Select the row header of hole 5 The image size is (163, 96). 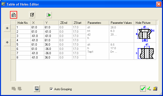[x=13, y=45]
